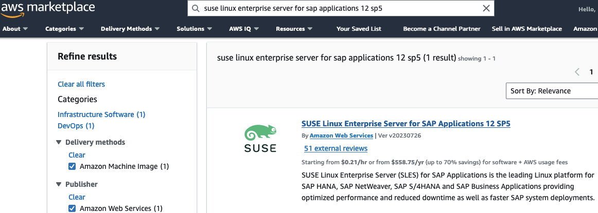
Task: Open the AWS IQ menu
Action: 243,29
